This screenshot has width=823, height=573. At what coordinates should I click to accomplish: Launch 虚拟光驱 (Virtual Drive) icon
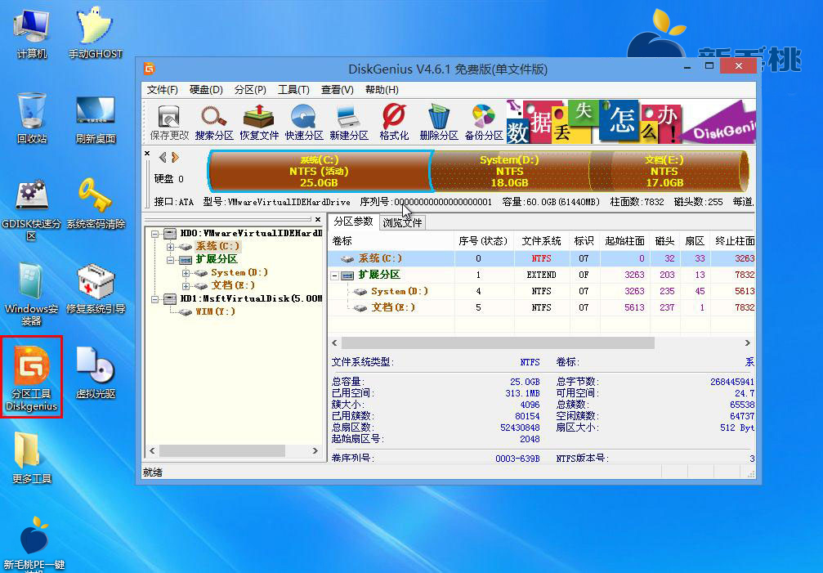tap(96, 374)
